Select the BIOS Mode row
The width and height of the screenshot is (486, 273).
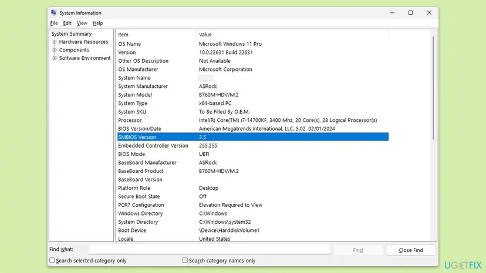point(253,154)
